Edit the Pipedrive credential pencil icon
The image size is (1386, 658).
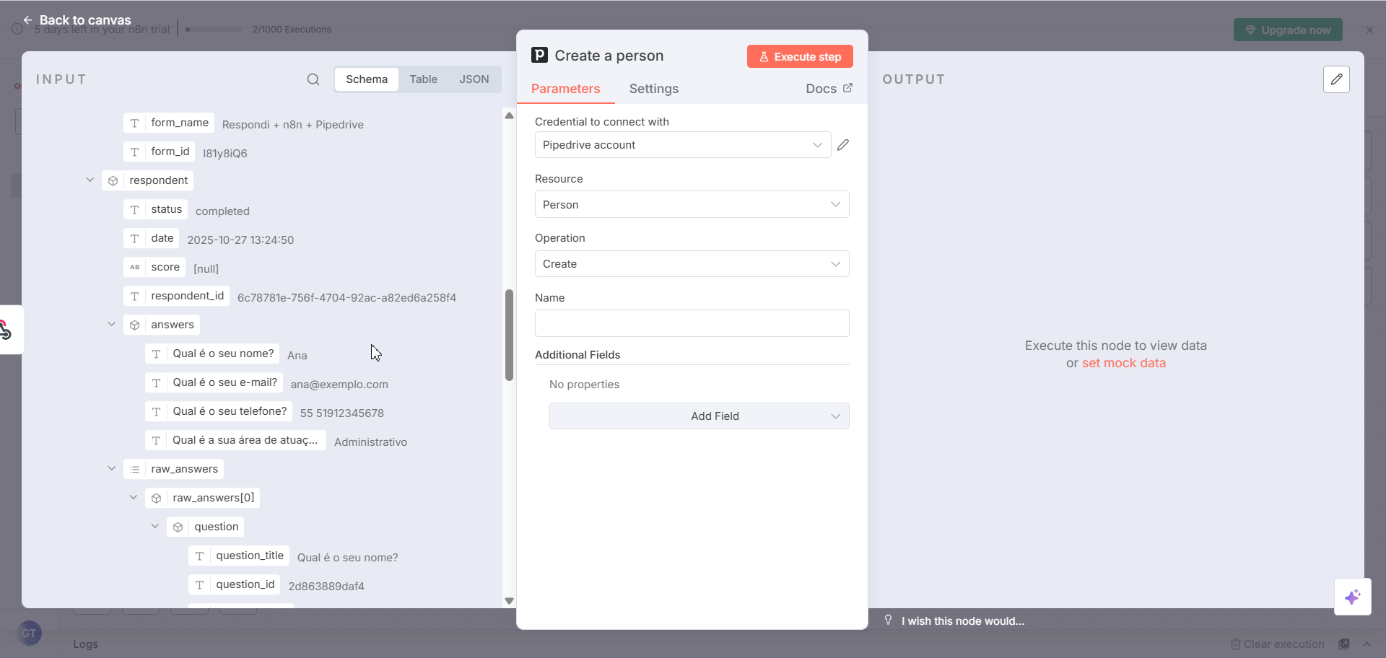click(843, 145)
